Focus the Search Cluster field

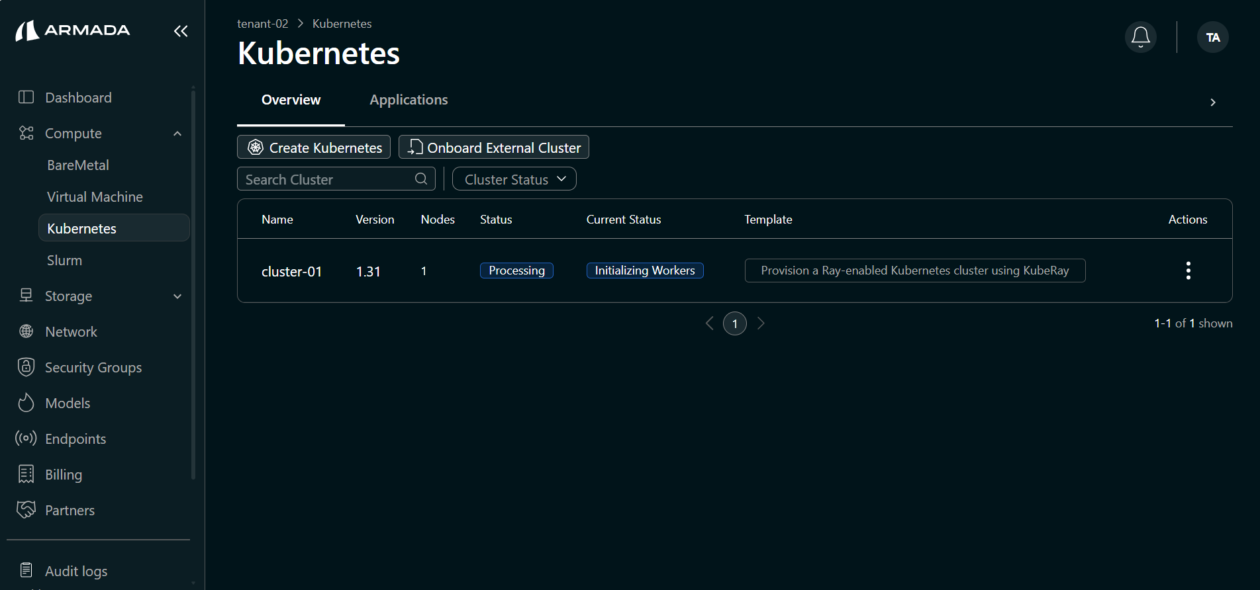[x=336, y=179]
